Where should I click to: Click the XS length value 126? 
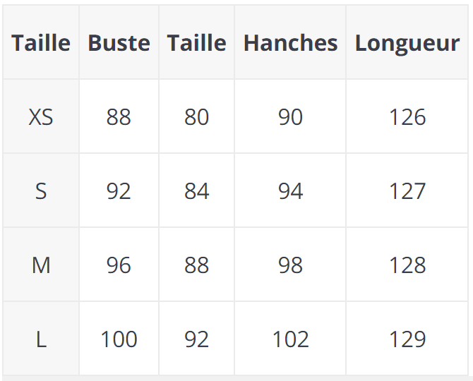tap(407, 117)
